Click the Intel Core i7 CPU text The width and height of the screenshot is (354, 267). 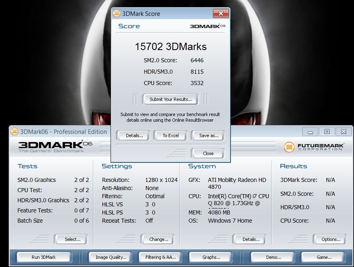click(239, 199)
